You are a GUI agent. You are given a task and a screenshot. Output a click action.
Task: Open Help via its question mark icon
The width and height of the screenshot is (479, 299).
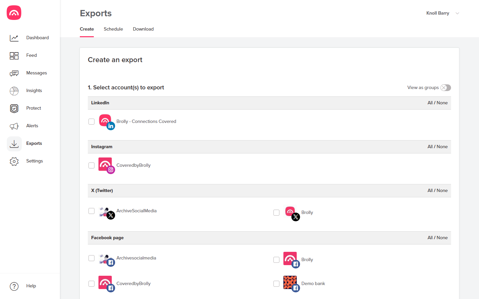tap(14, 286)
